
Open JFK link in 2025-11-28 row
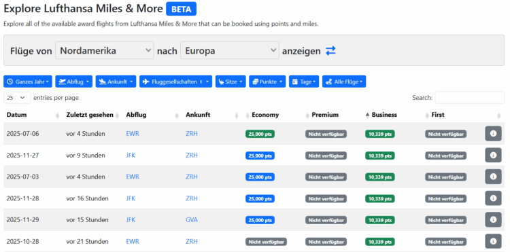131,198
